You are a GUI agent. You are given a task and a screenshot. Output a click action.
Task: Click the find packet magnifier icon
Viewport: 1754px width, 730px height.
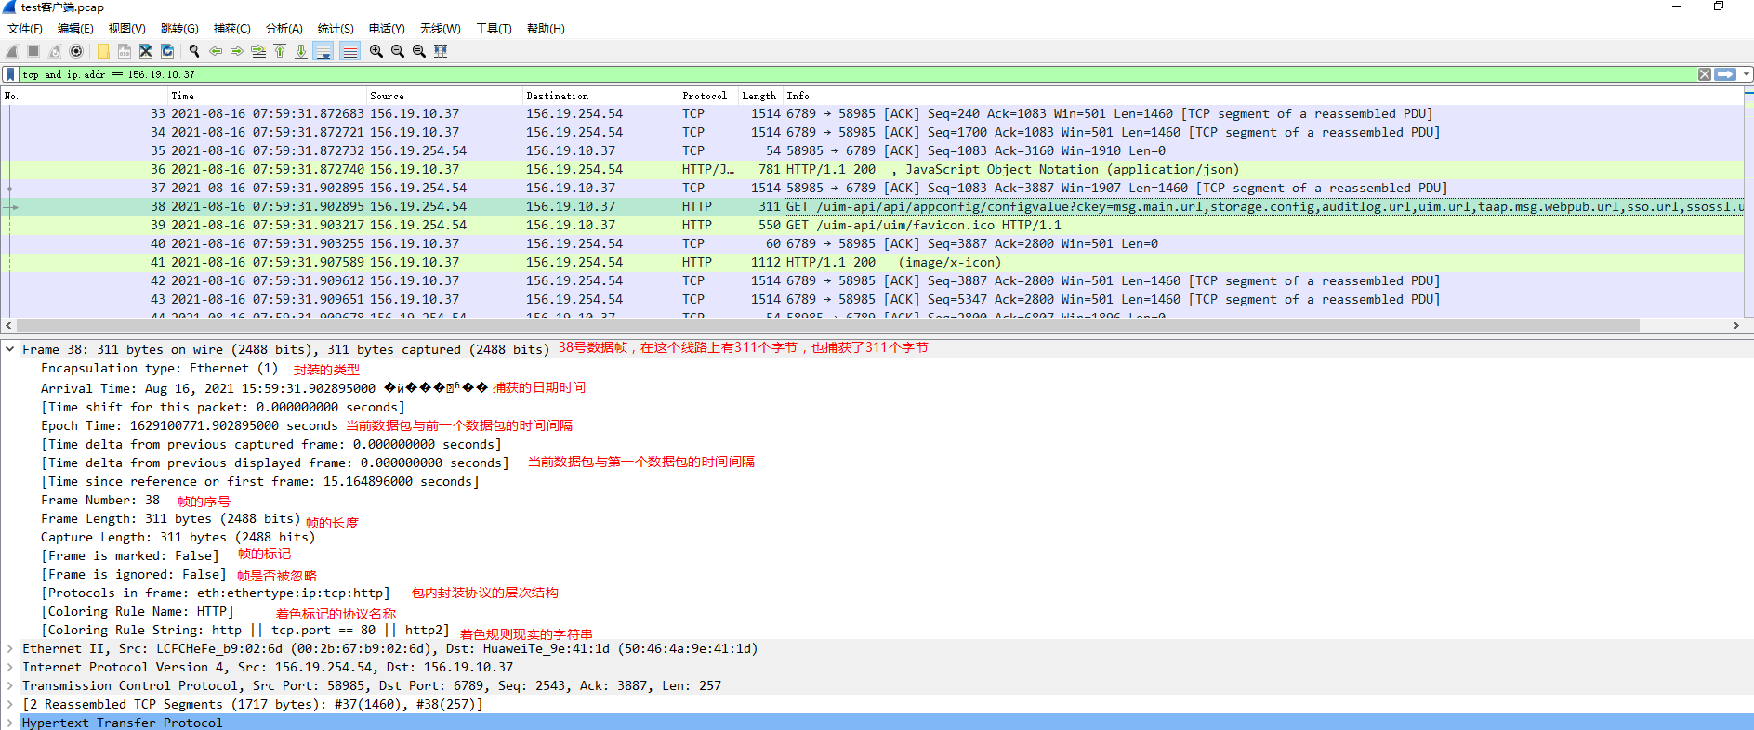pos(194,51)
